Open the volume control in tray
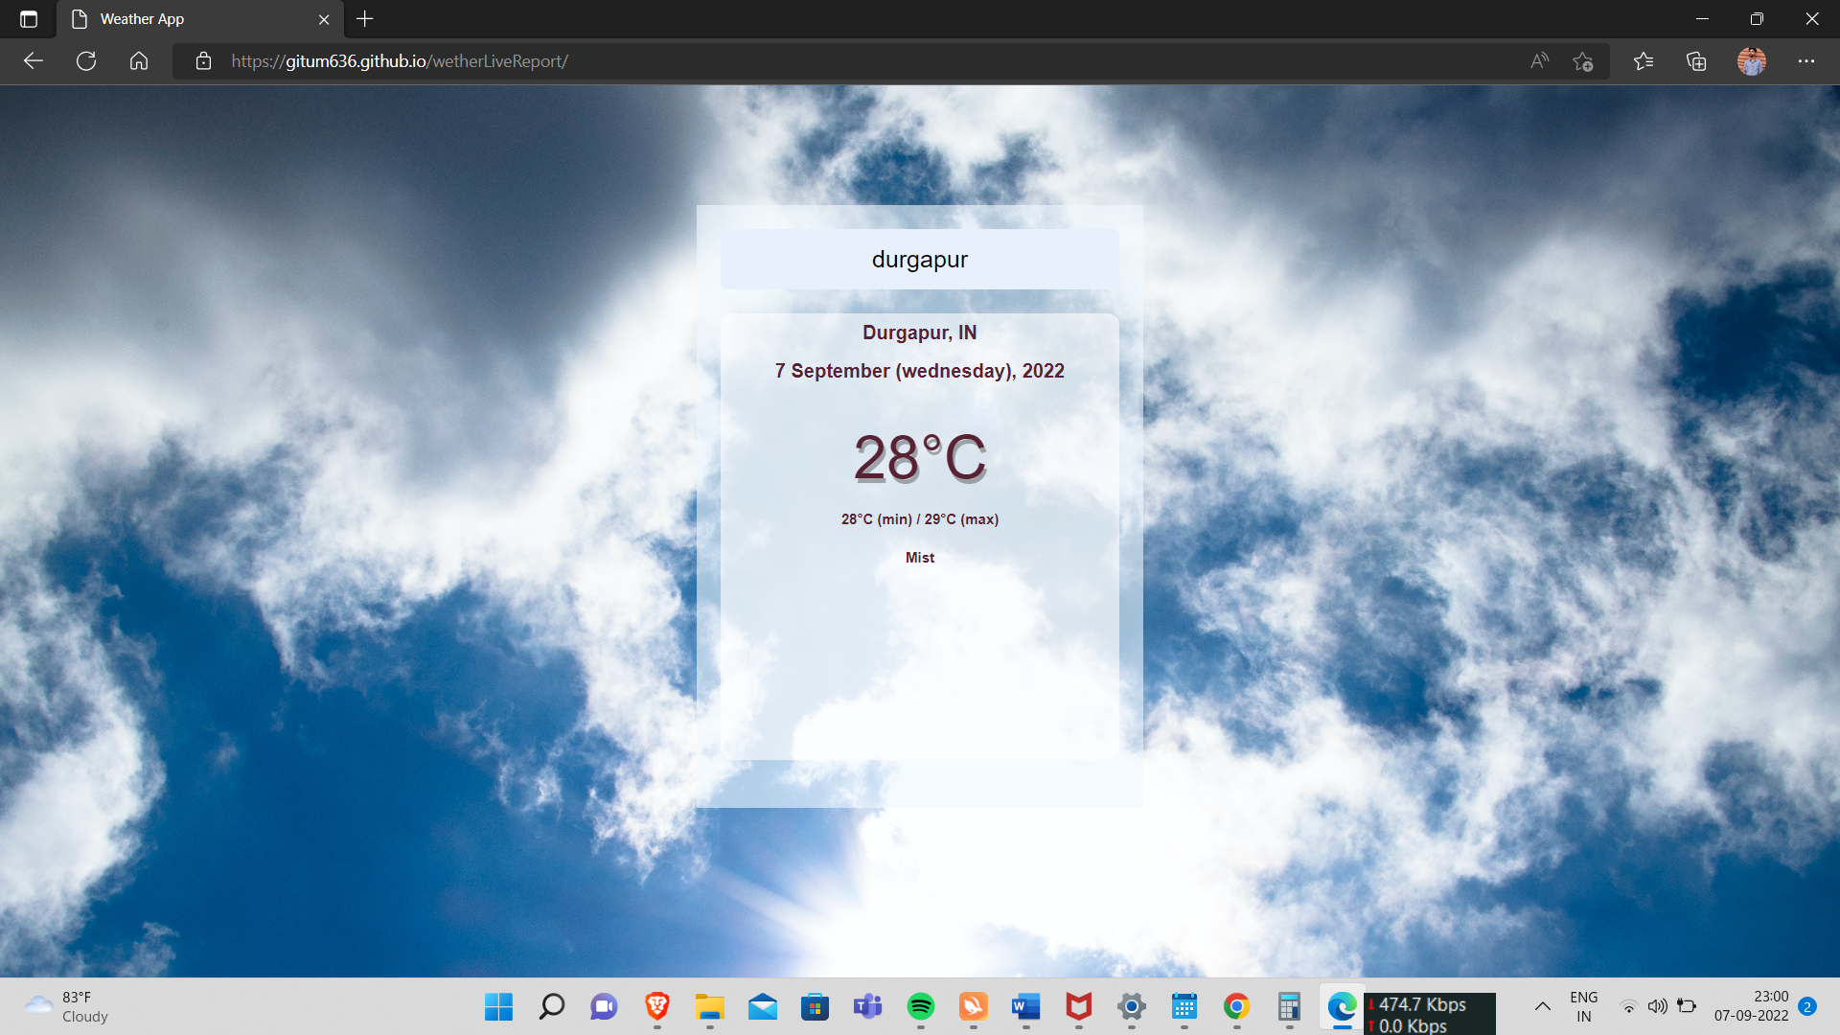 (x=1657, y=1006)
